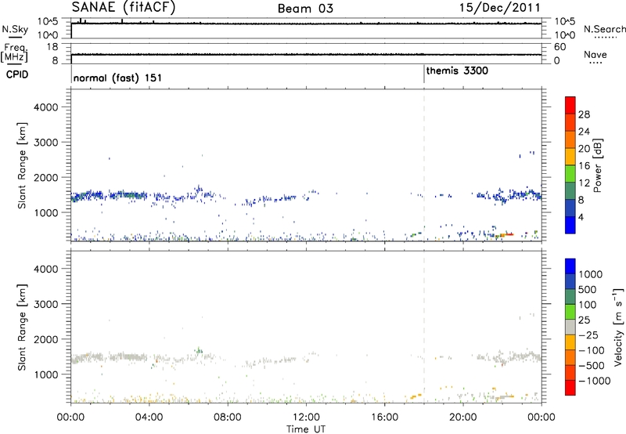626x434 pixels.
Task: Click the normal (fast) 151 label
Action: [x=117, y=78]
